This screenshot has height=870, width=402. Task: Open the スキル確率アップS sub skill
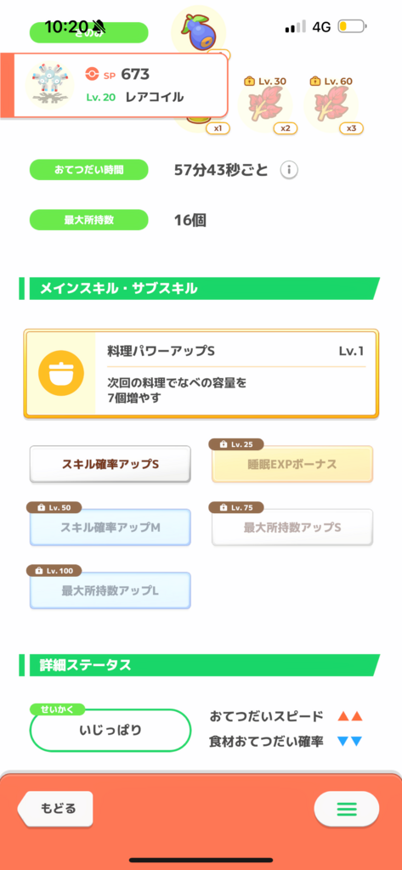tap(110, 464)
